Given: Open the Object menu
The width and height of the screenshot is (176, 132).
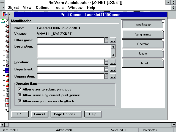Looking at the screenshot, I should tap(13, 7).
